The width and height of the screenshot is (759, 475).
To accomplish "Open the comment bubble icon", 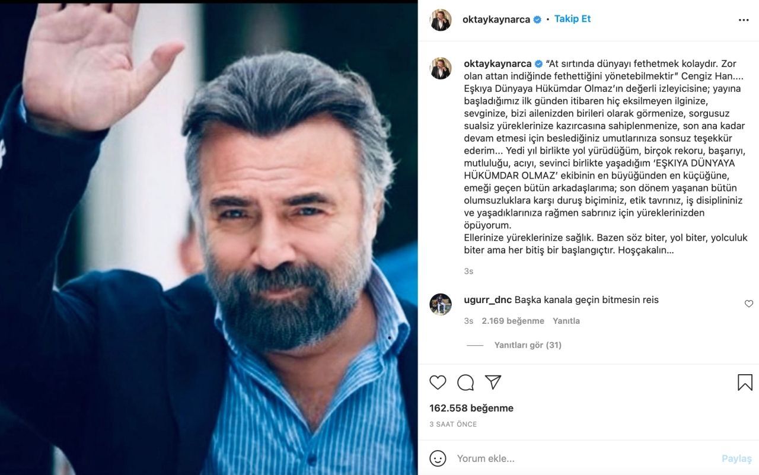I will (465, 382).
